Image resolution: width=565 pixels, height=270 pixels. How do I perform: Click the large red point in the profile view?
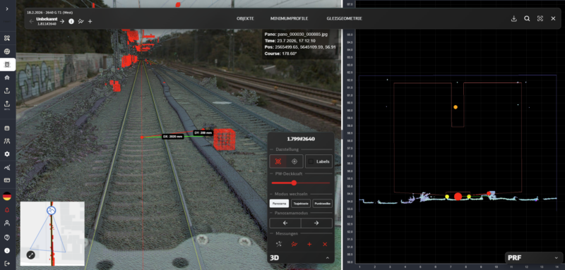point(458,196)
